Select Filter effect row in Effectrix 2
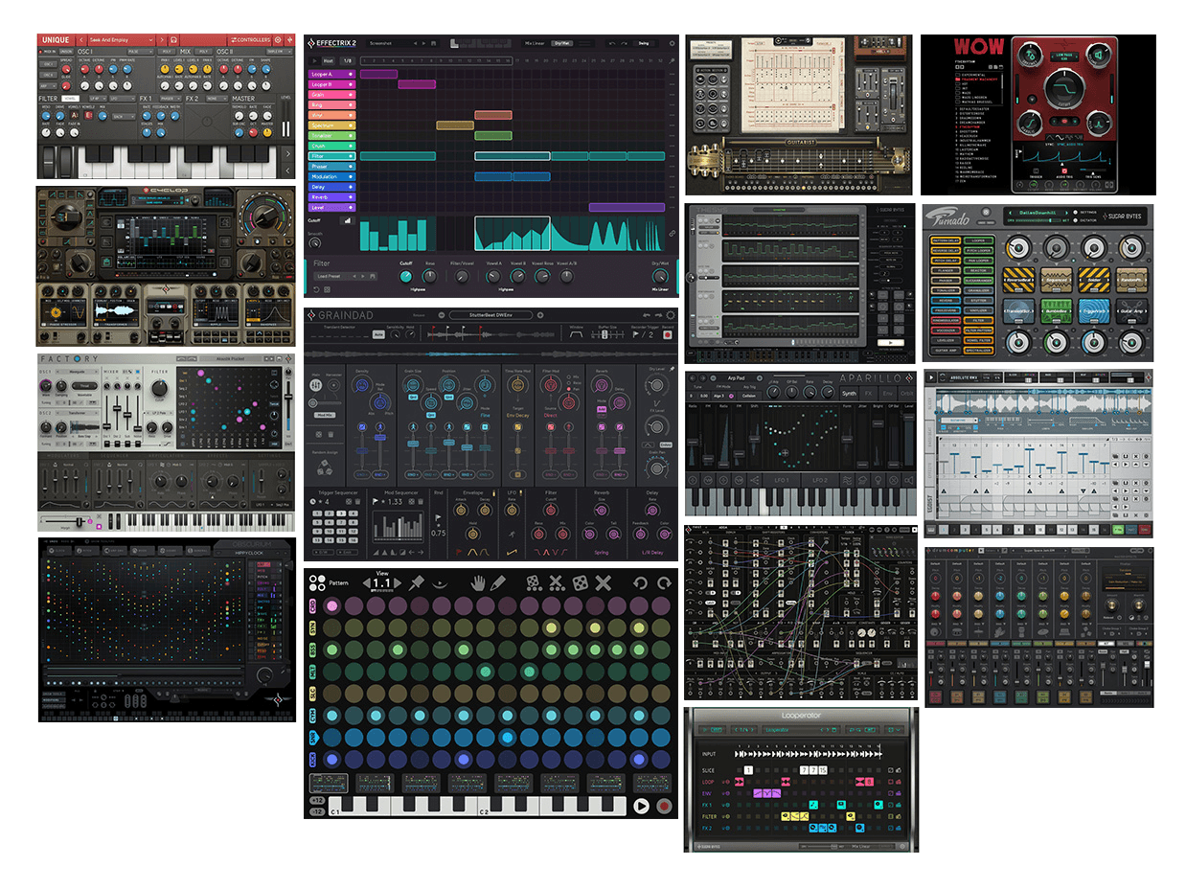 331,155
